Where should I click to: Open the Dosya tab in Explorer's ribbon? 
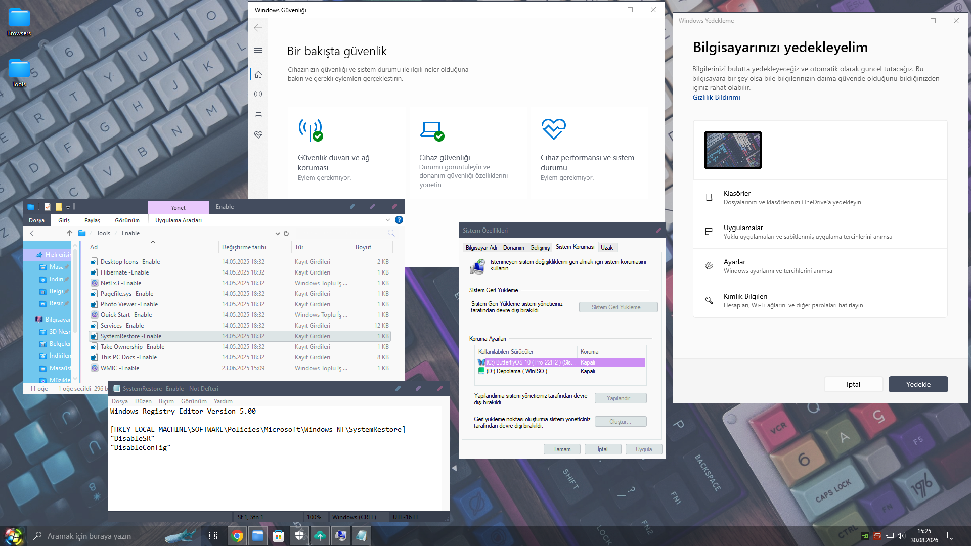pos(36,220)
